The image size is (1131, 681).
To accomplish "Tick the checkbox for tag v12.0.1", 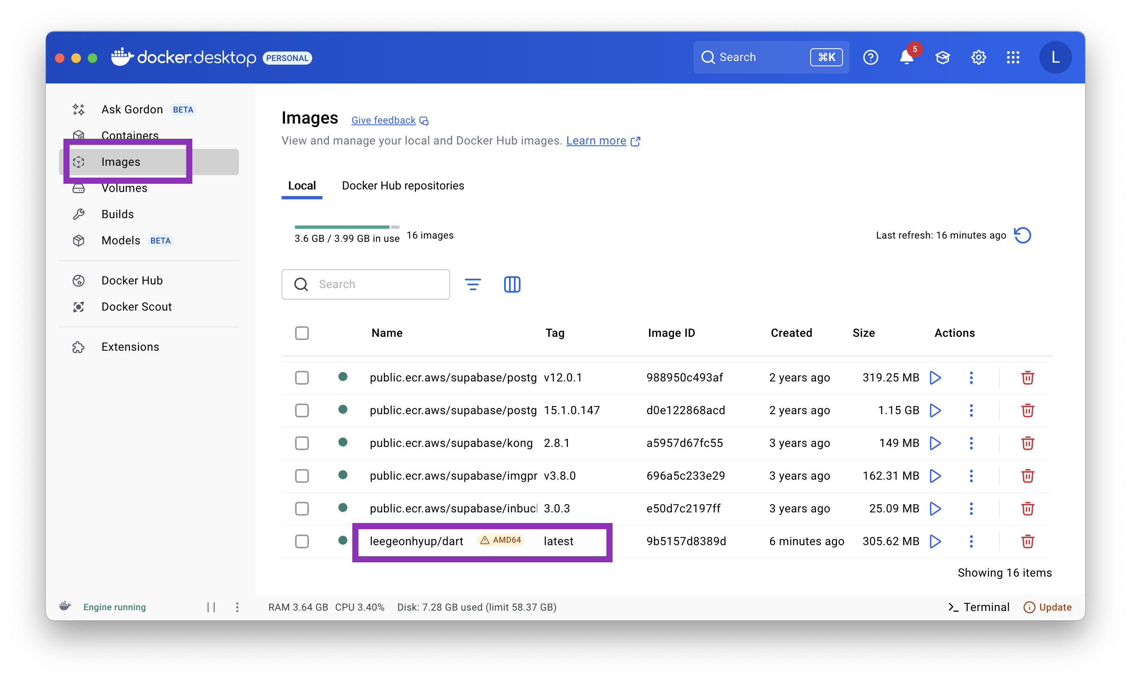I will point(302,378).
